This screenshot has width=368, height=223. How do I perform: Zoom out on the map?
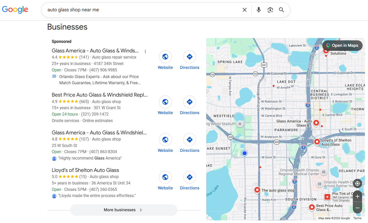coord(357,208)
